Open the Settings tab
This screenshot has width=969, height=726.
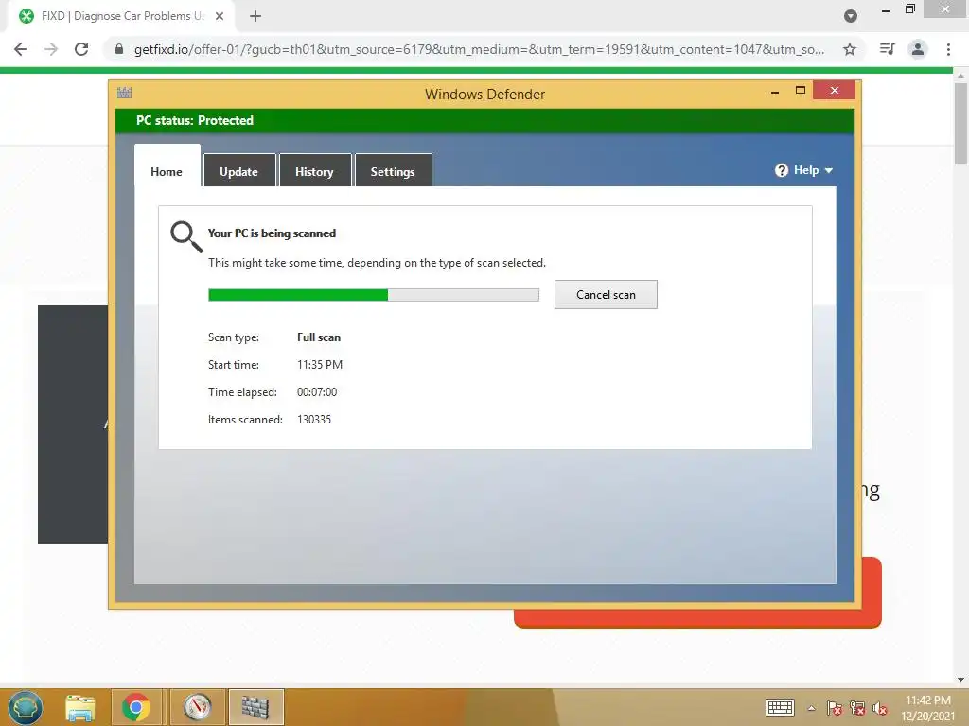click(393, 171)
